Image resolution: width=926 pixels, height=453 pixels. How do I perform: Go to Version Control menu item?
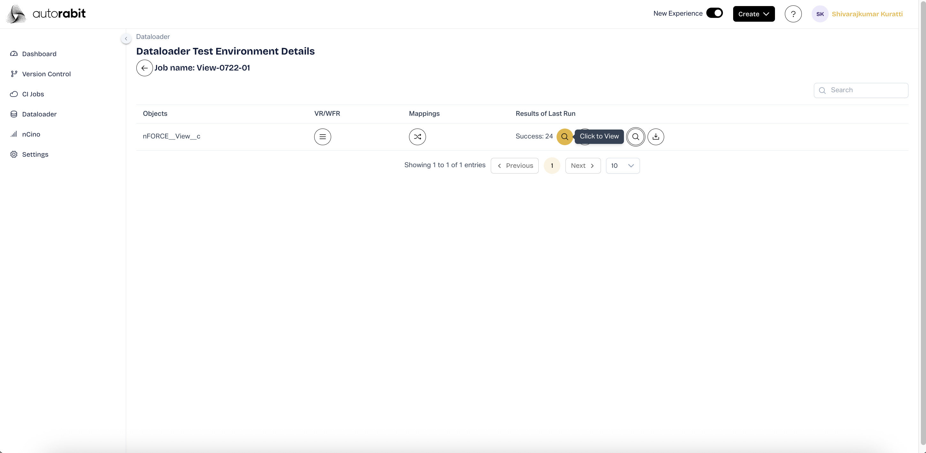pos(46,74)
